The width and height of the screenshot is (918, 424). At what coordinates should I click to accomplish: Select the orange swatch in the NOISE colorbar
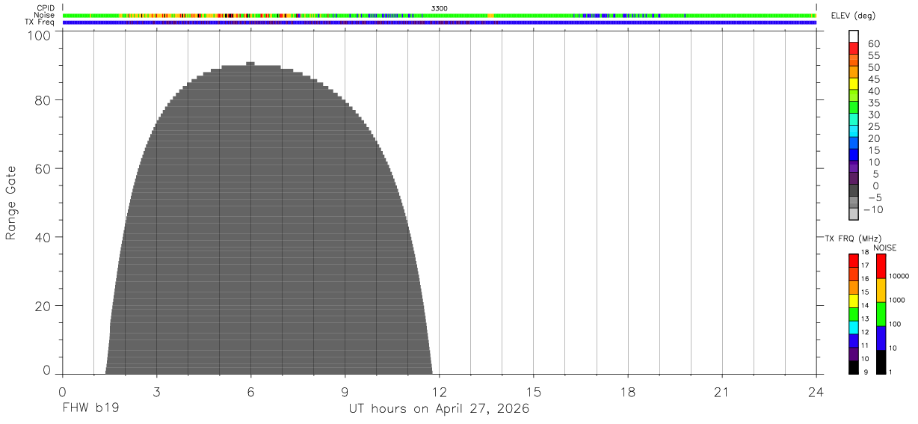(x=881, y=290)
